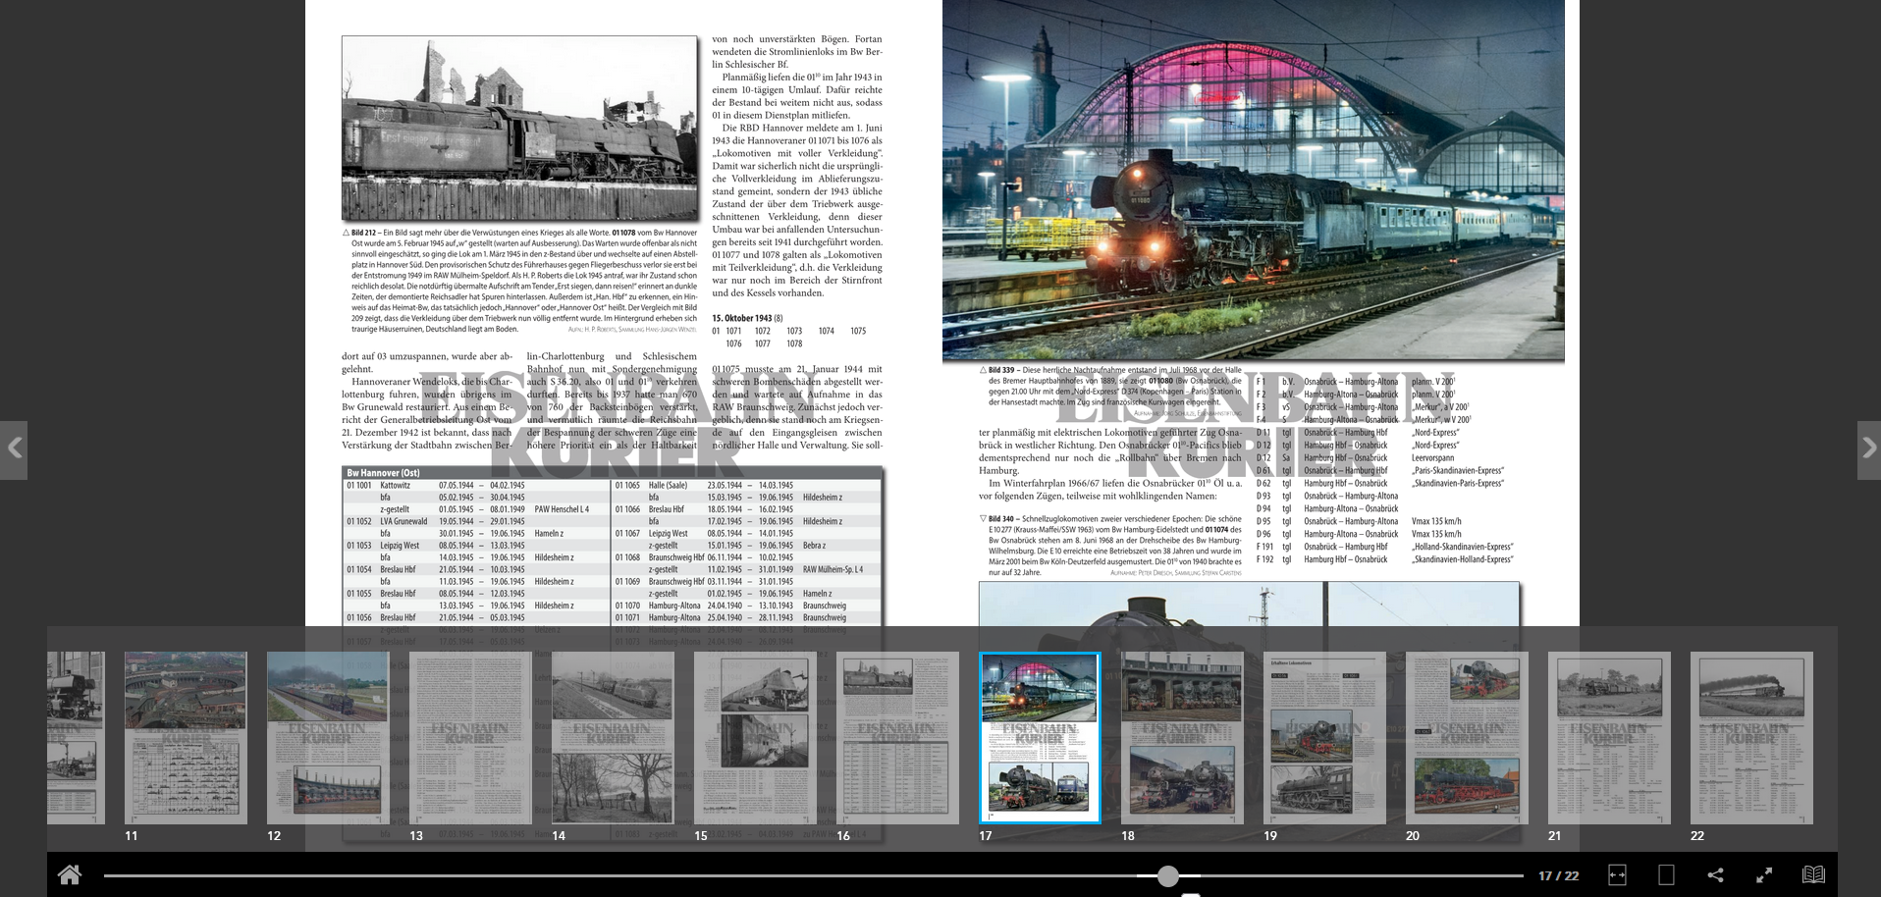
Task: Open page 15 thumbnail
Action: point(755,737)
